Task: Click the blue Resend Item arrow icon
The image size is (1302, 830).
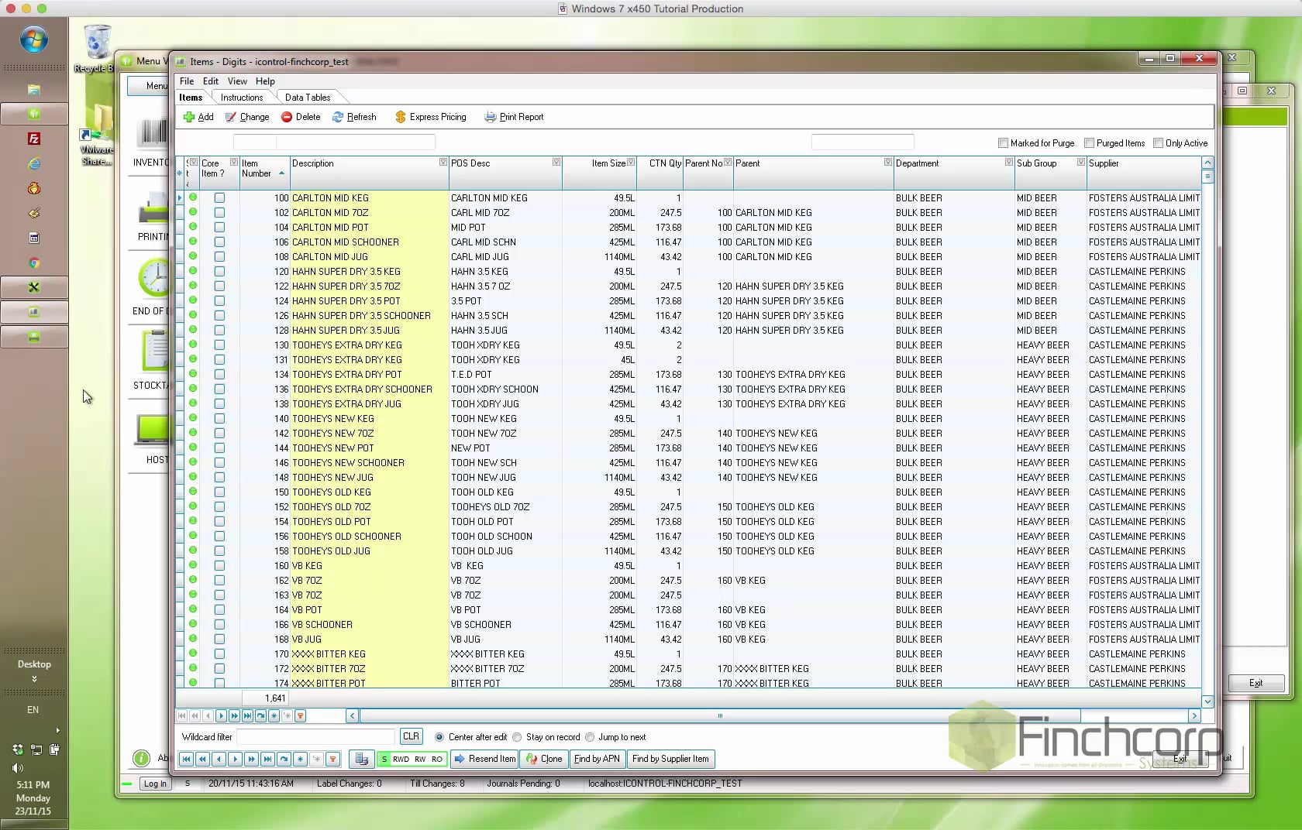Action: point(460,759)
